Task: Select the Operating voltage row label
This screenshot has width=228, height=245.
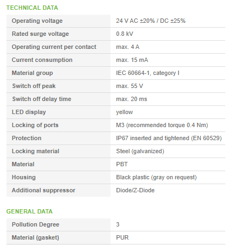Action: pyautogui.click(x=37, y=21)
